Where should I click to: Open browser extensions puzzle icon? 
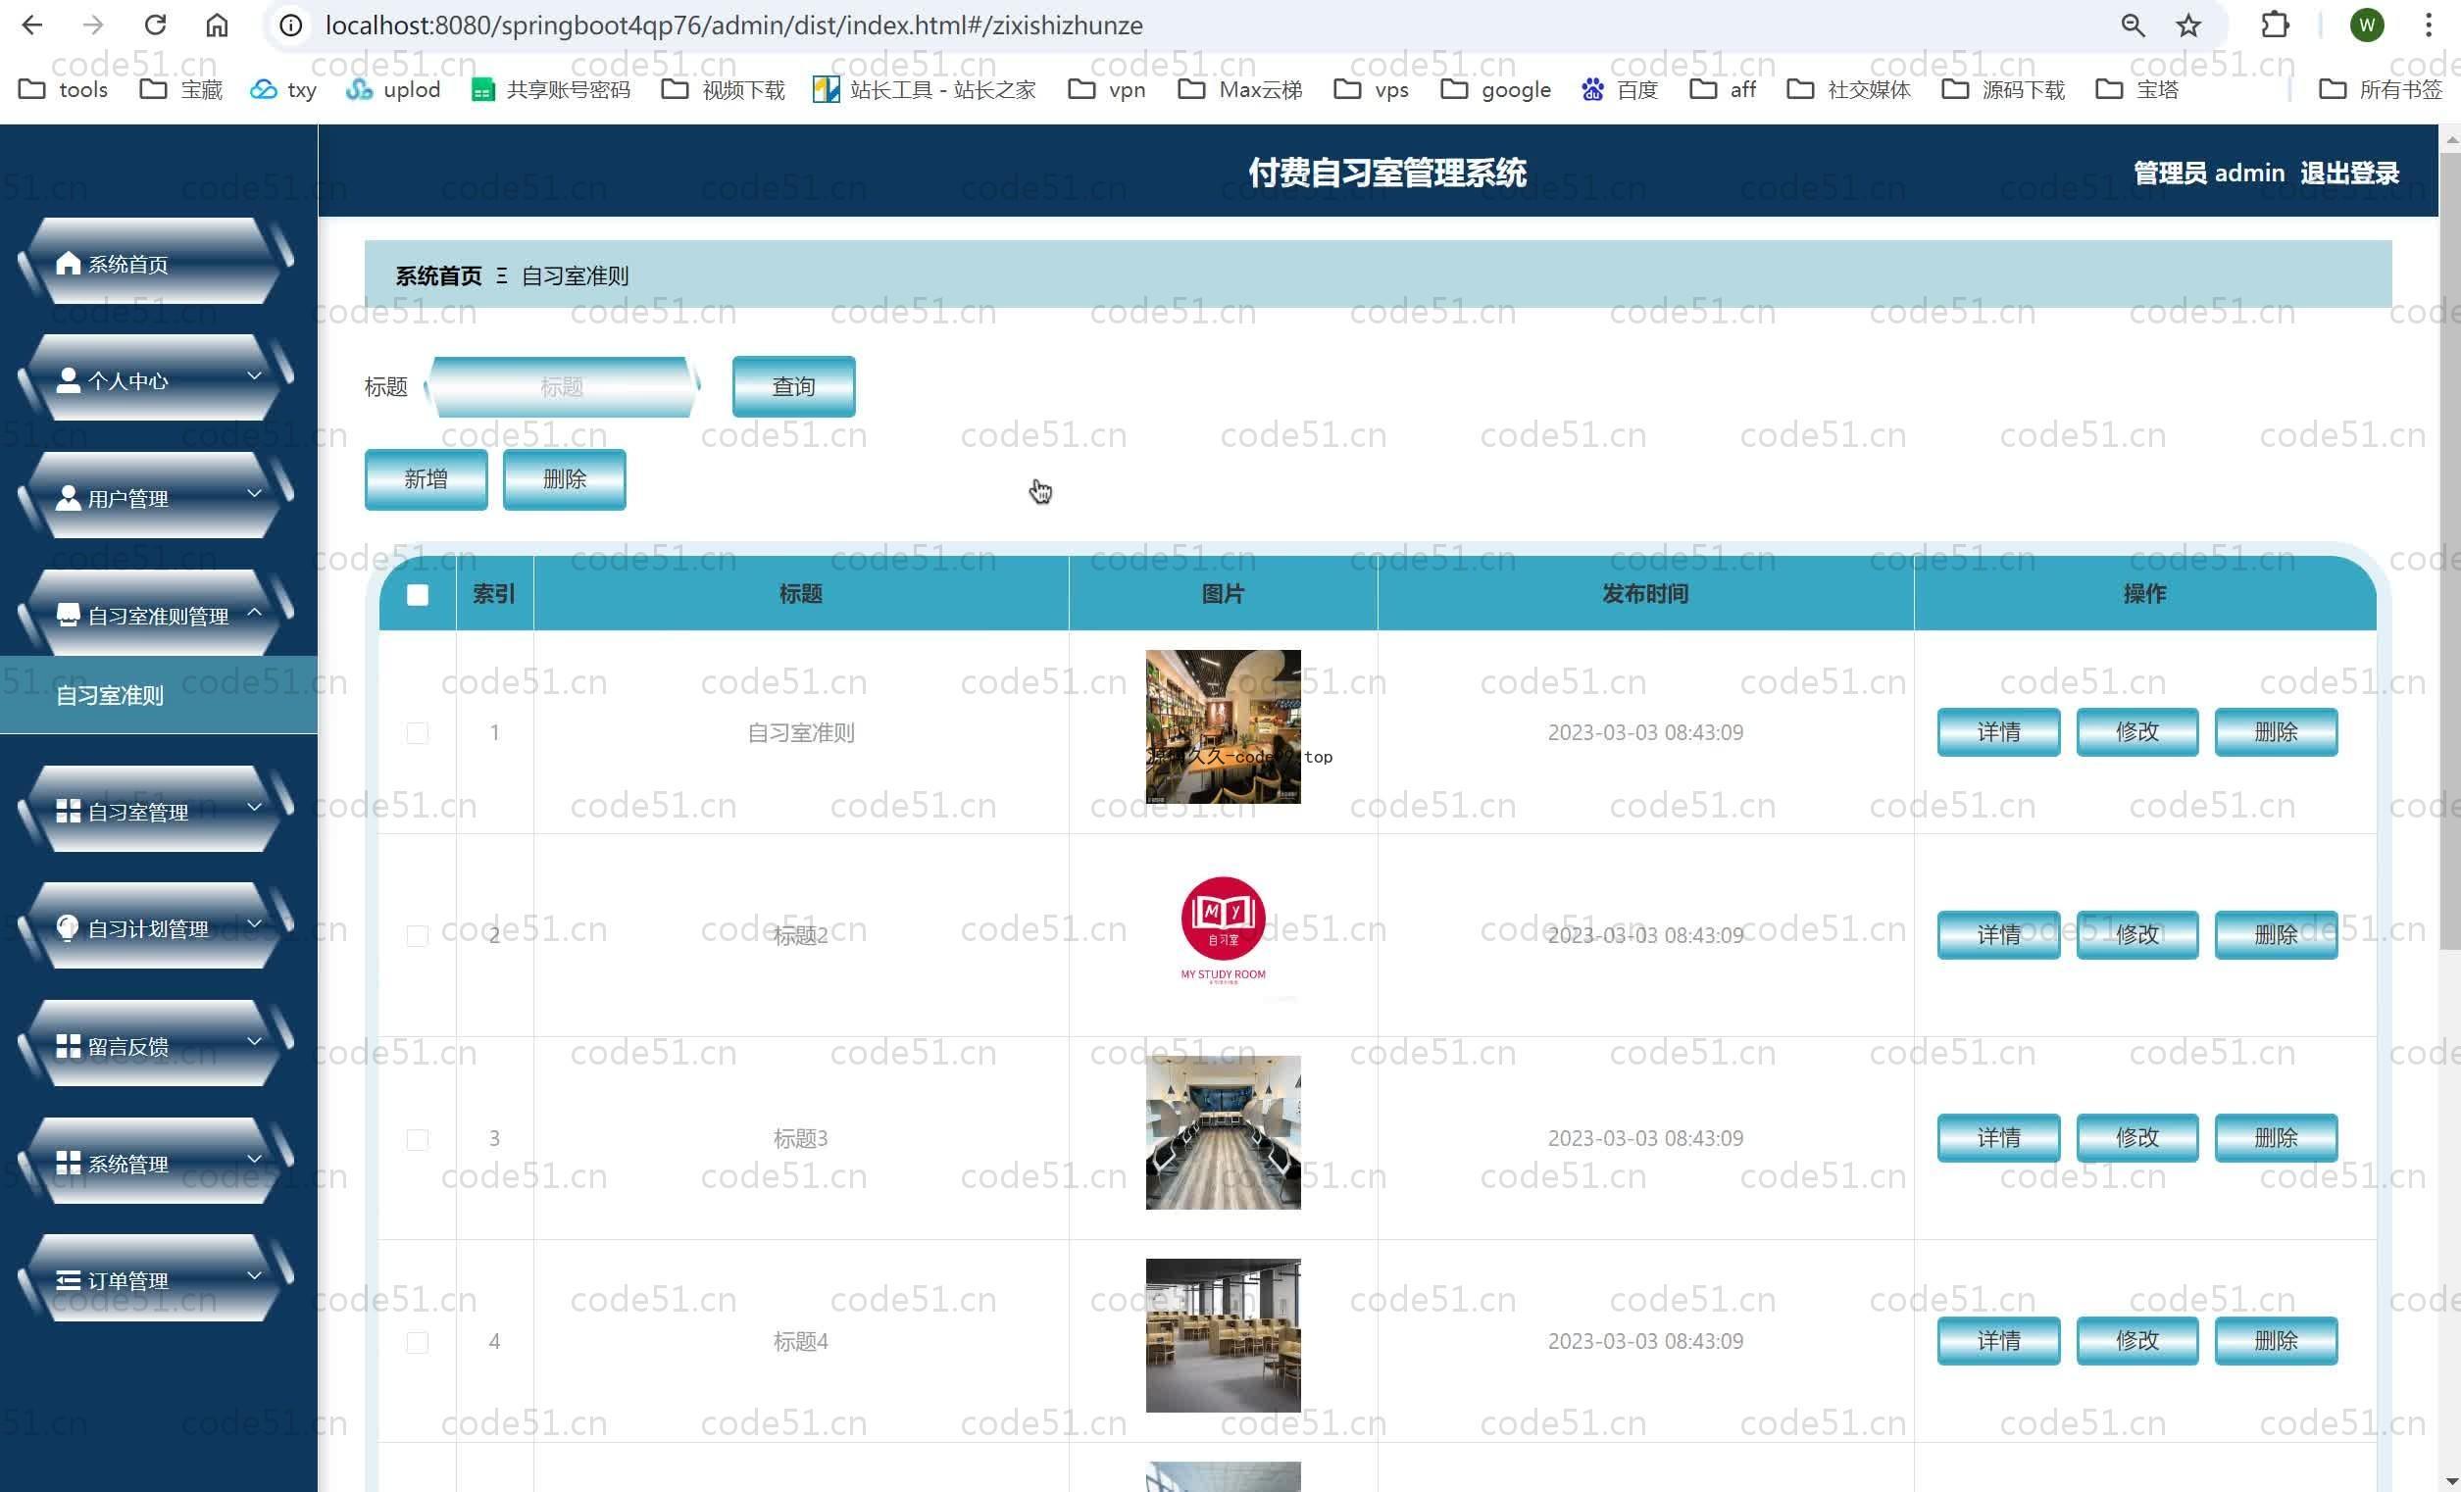click(2275, 25)
